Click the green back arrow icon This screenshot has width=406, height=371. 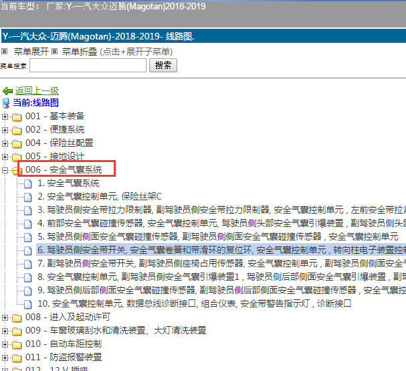pyautogui.click(x=7, y=91)
